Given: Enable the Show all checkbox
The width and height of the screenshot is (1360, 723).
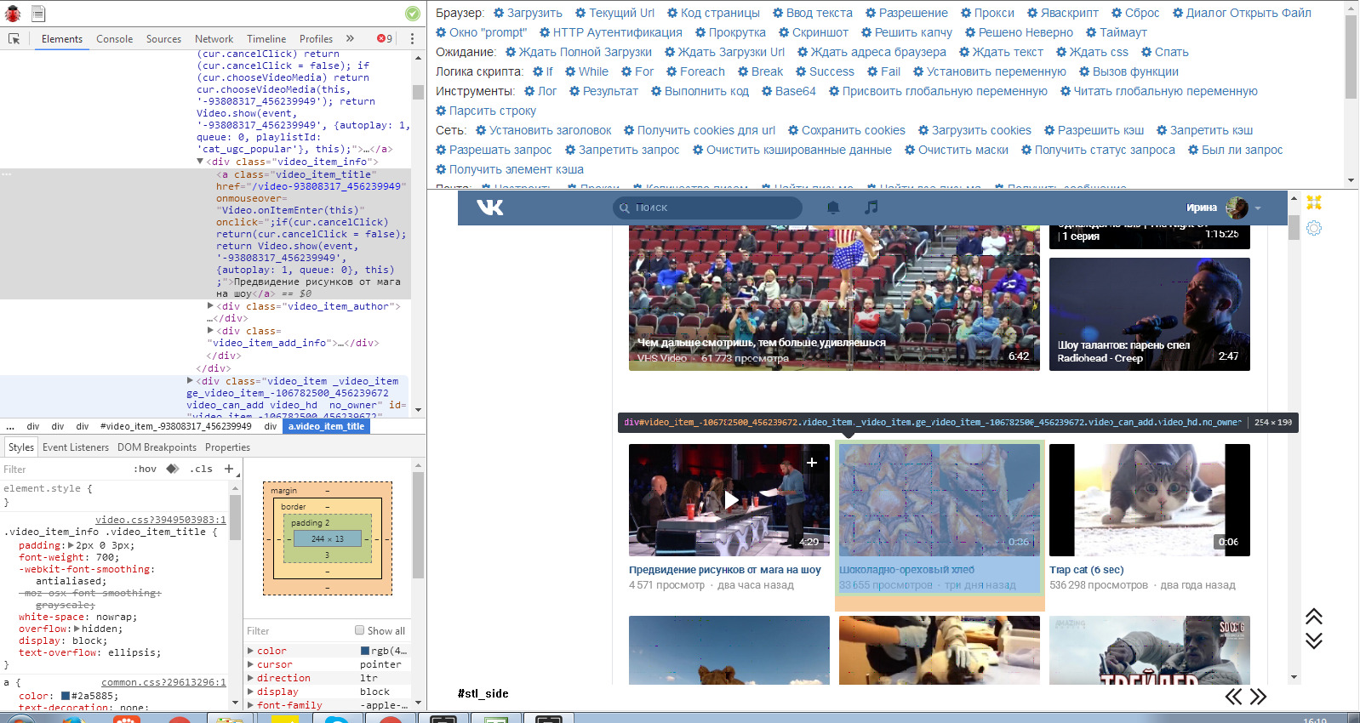Looking at the screenshot, I should 359,630.
